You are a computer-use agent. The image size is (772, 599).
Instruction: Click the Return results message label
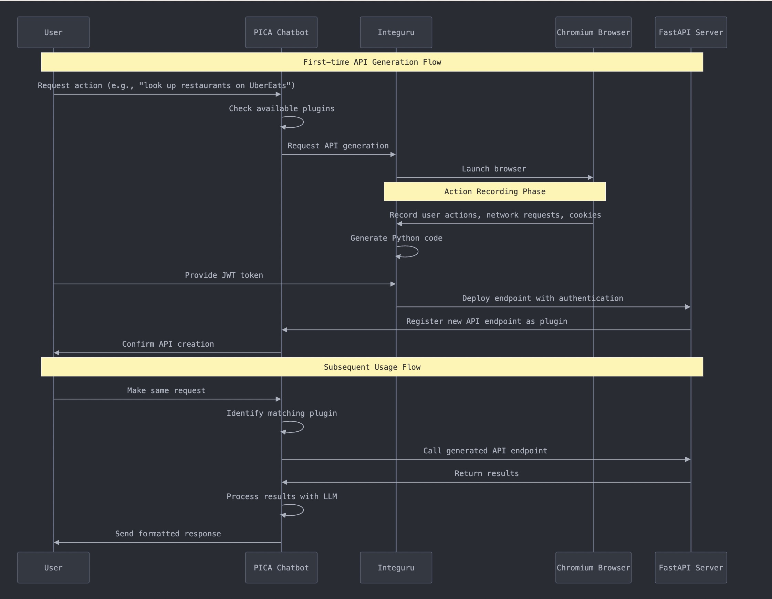point(487,473)
